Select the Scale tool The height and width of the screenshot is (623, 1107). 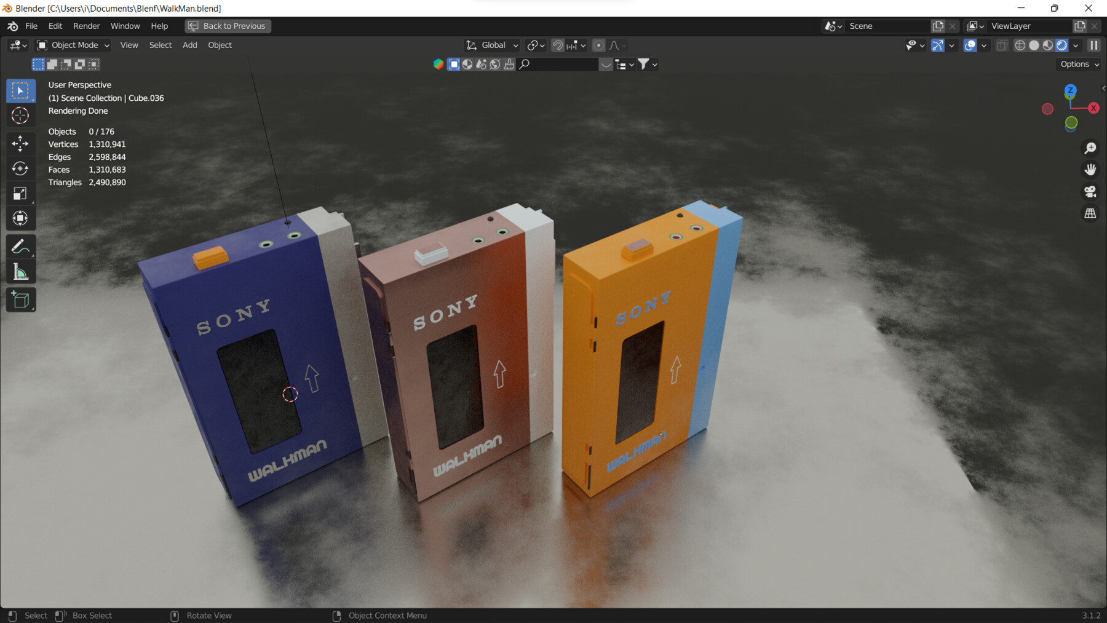[20, 193]
